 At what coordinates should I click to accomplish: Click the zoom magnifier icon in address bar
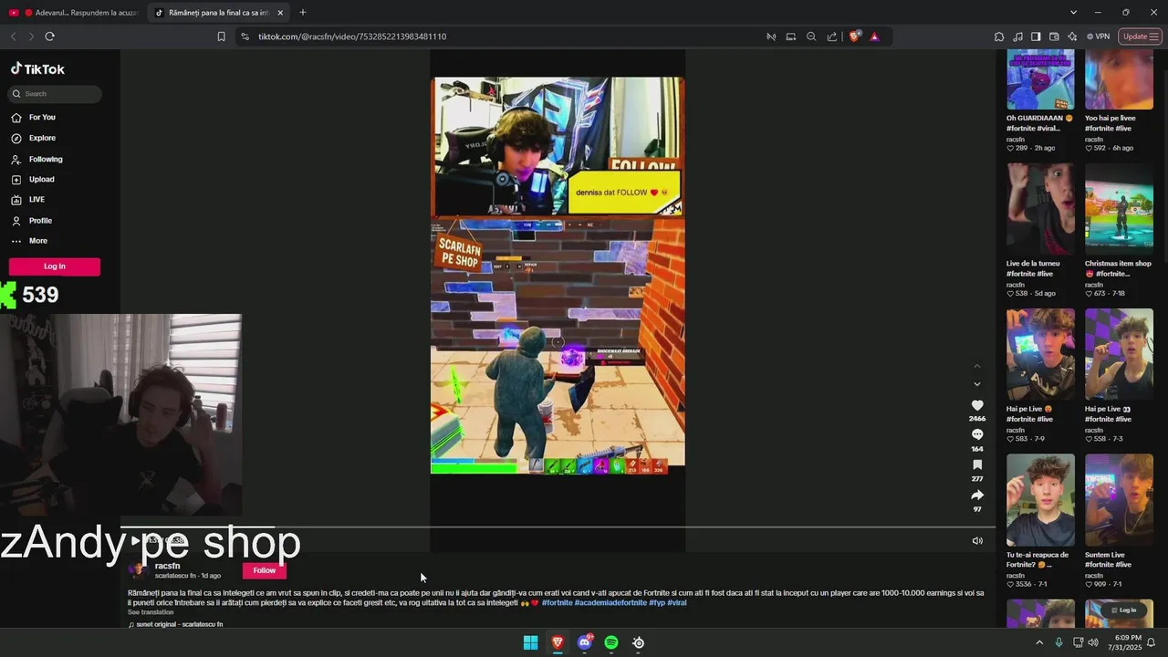tap(811, 36)
